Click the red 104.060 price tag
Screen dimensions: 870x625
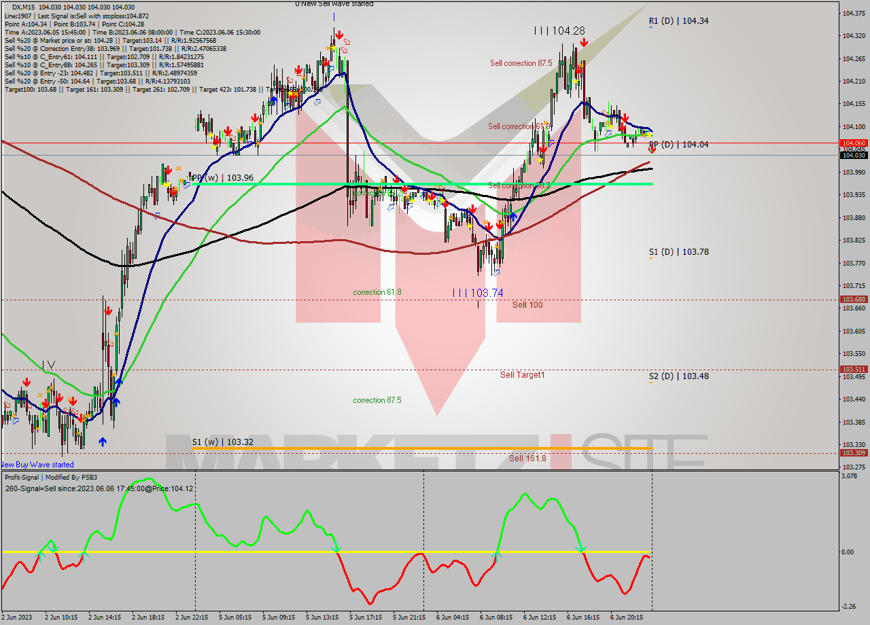coord(854,143)
